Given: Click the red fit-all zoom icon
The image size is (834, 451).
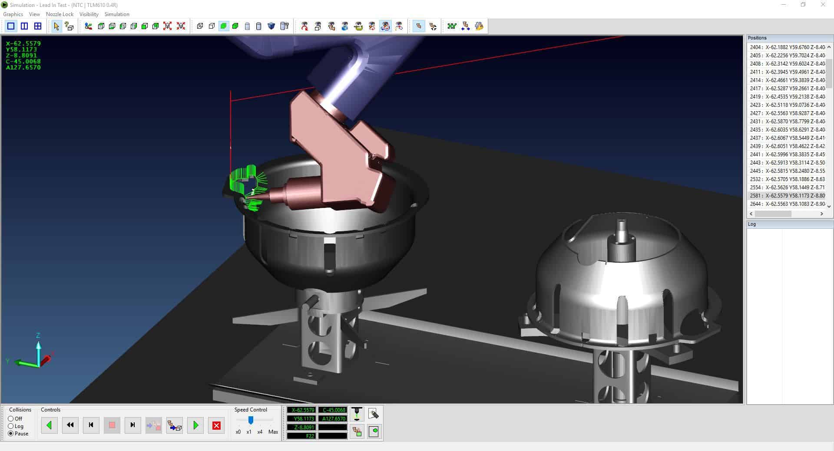Looking at the screenshot, I should [167, 26].
